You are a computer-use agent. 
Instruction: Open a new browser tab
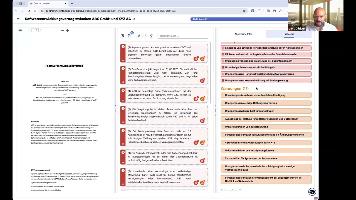tap(72, 3)
